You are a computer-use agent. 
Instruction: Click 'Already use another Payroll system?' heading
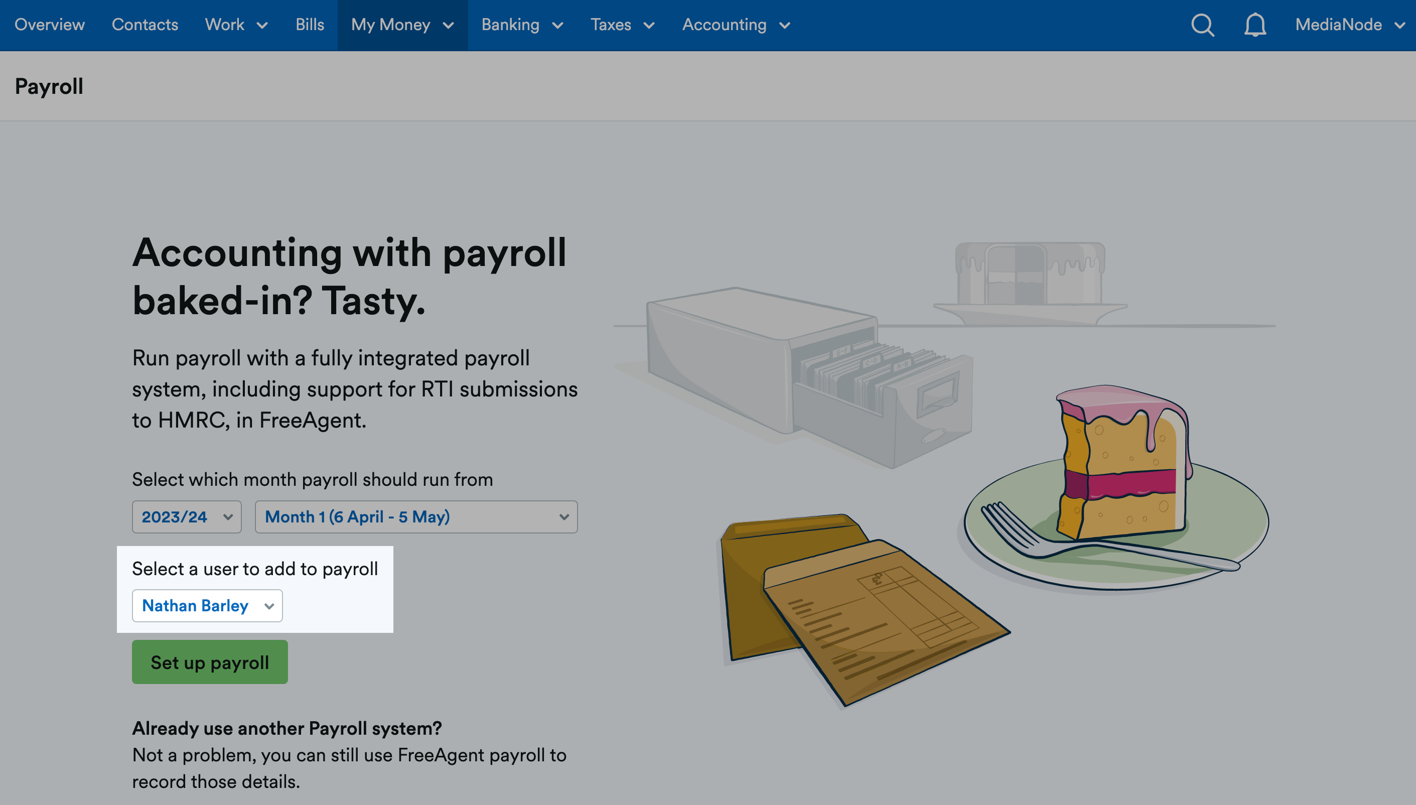[x=287, y=728]
